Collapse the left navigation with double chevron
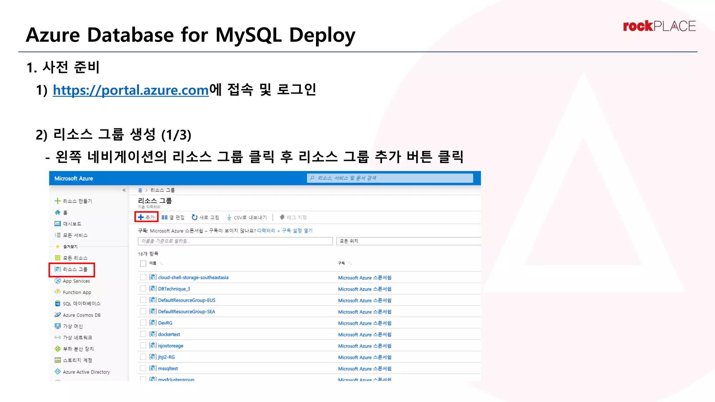This screenshot has height=402, width=715. [x=124, y=190]
